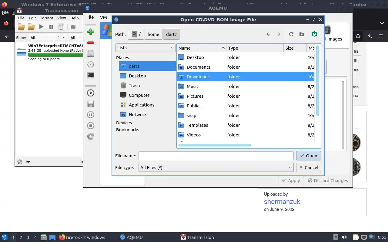This screenshot has width=388, height=242.
Task: Open the AQEMU File menu
Action: pos(90,17)
